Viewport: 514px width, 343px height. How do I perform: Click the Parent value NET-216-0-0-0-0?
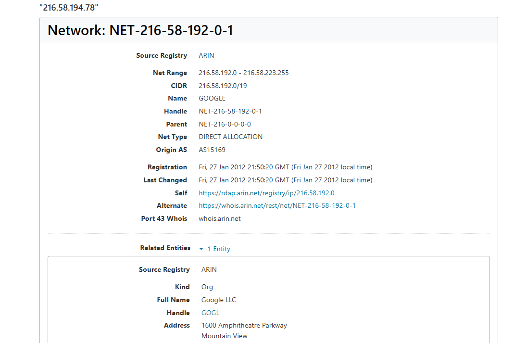225,124
